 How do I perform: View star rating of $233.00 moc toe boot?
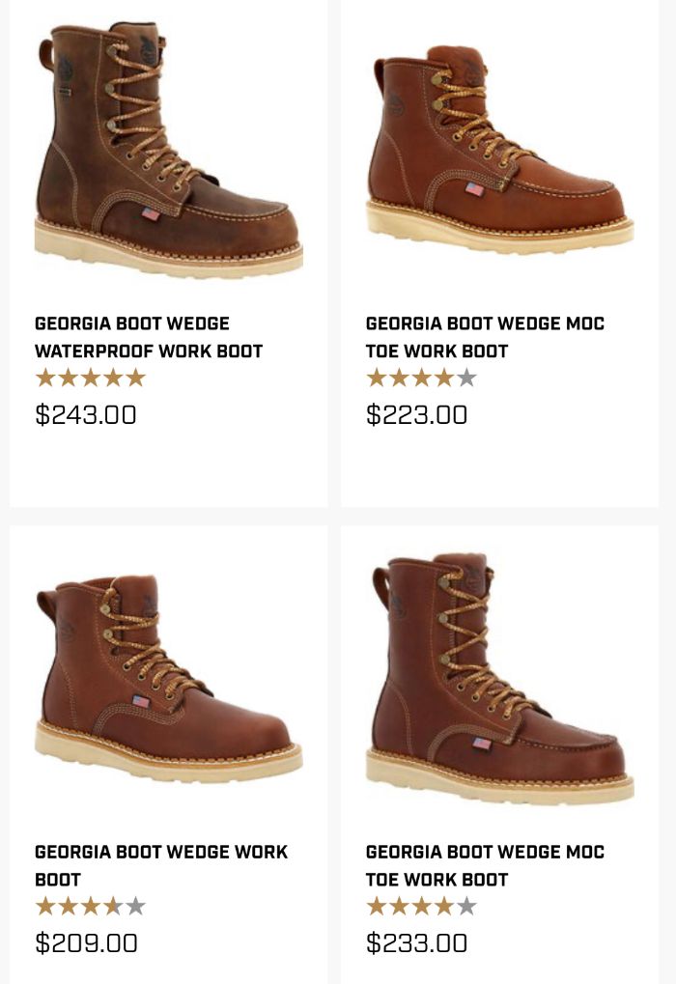pos(422,906)
